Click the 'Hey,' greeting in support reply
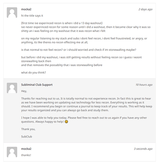Screen dimensions: 158x166 point(24,91)
